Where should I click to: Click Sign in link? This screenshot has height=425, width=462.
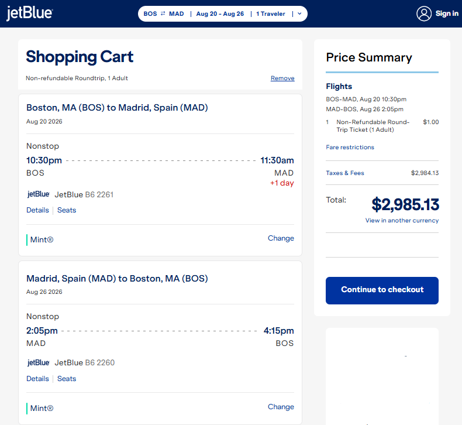[x=447, y=13]
